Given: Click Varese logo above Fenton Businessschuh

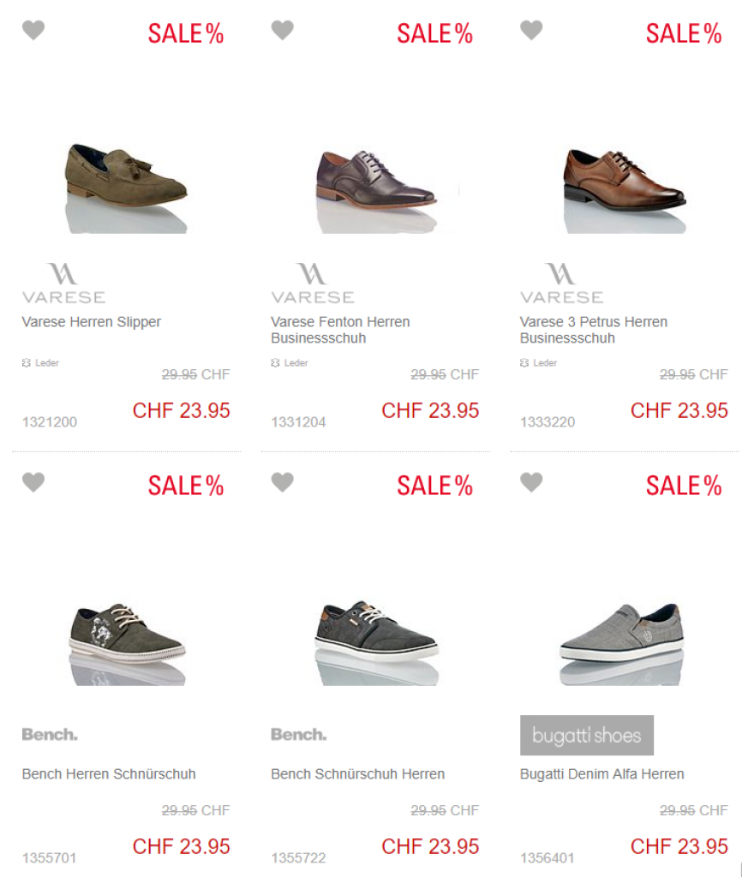Looking at the screenshot, I should [312, 284].
